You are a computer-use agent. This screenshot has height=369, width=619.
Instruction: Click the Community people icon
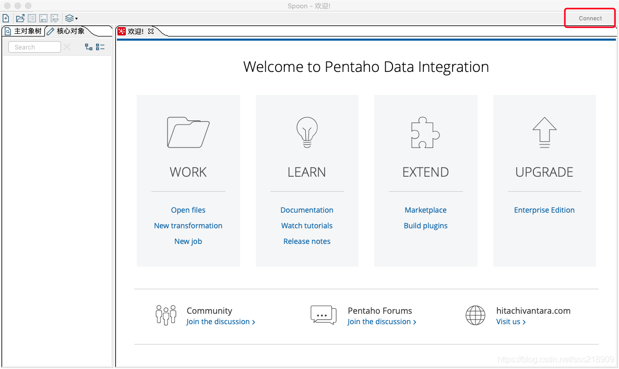click(x=166, y=315)
